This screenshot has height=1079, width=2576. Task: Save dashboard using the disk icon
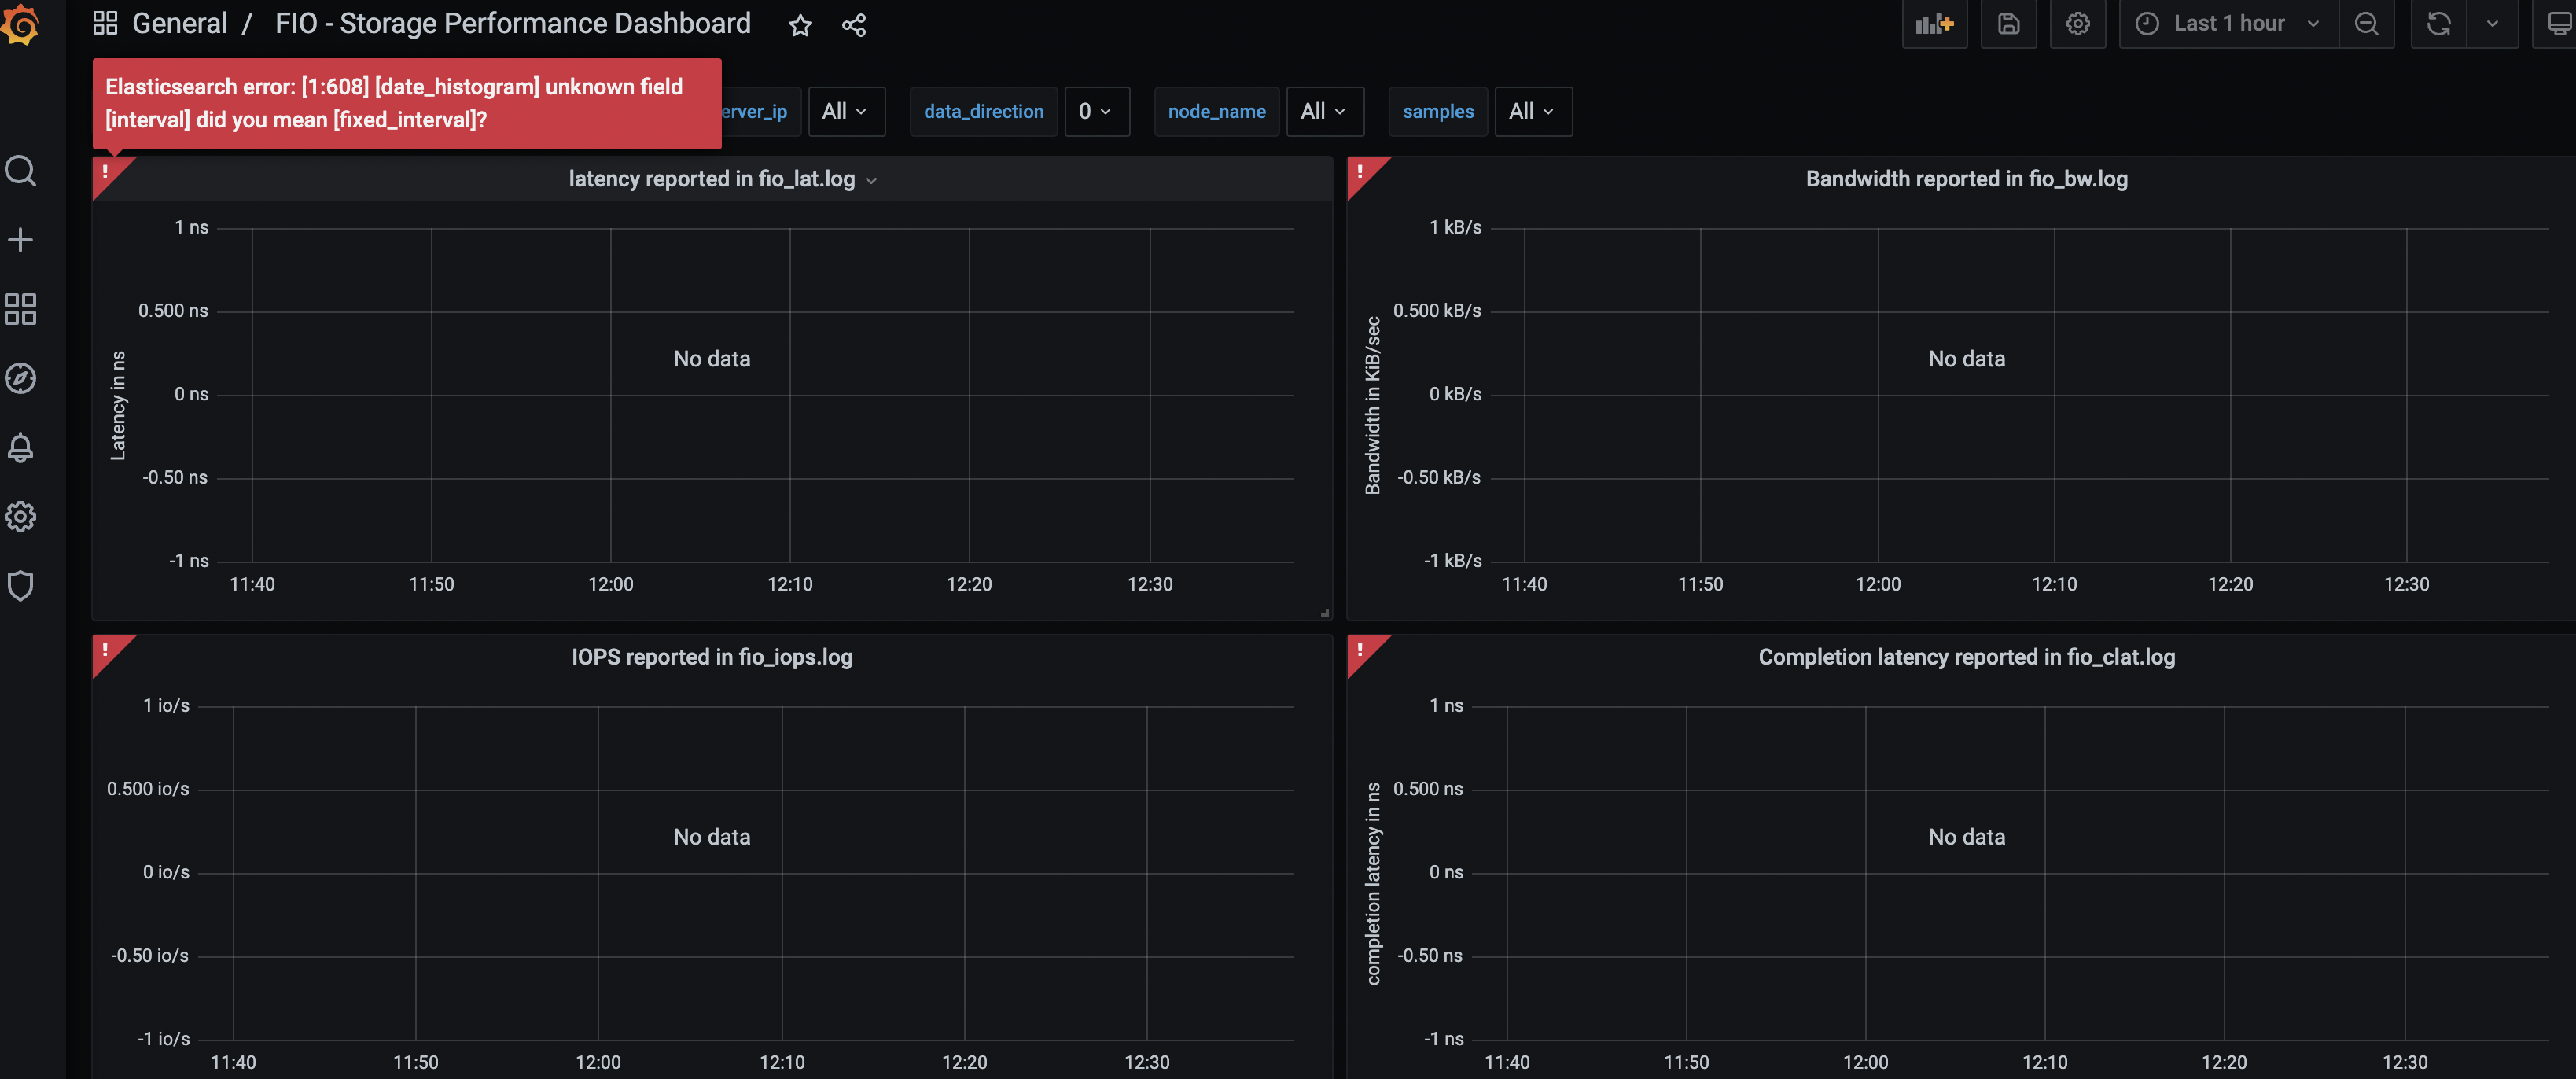2008,24
